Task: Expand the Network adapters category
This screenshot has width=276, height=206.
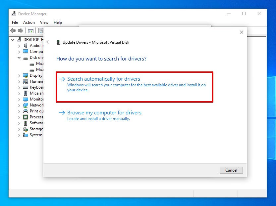Action: click(x=19, y=105)
